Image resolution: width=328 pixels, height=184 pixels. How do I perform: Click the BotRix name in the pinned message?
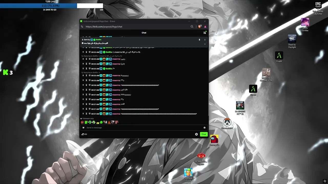point(99,40)
